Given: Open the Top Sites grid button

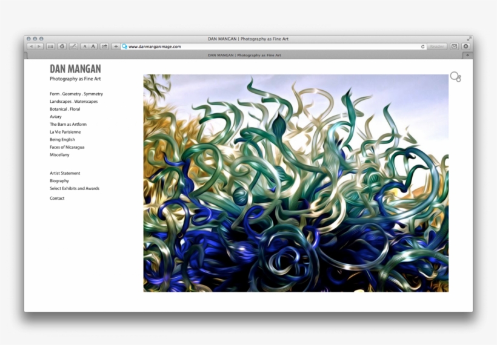Looking at the screenshot, I should pos(50,47).
